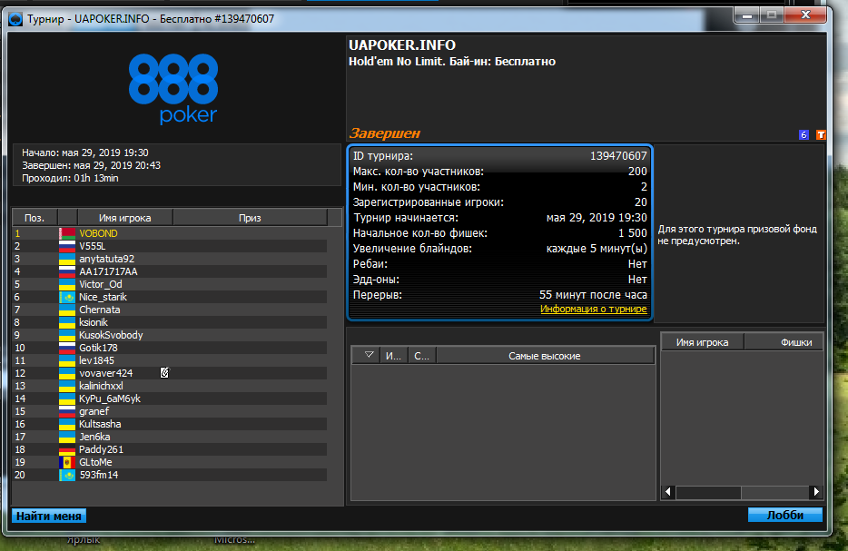Viewport: 848px width, 551px height.
Task: Click the spade icon in the title bar
Action: 15,19
